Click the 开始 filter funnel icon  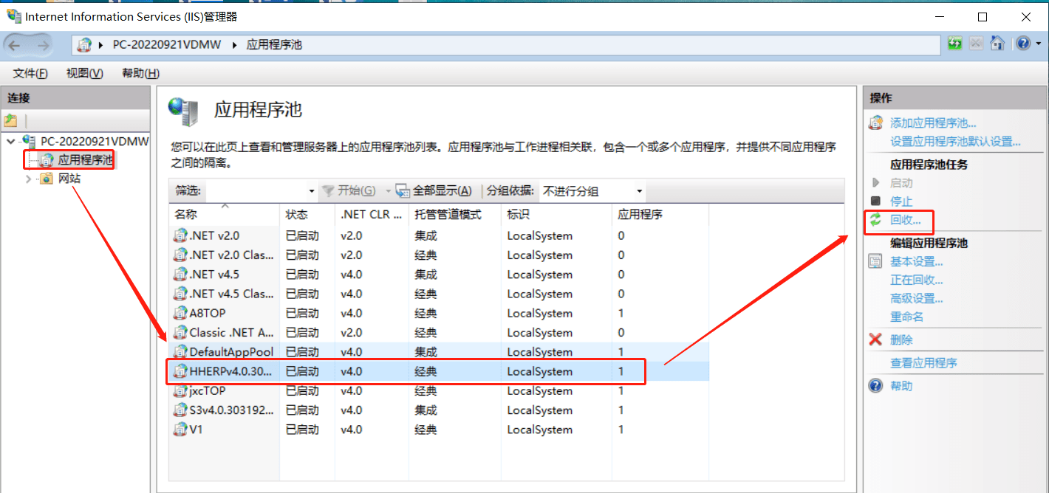pyautogui.click(x=329, y=190)
